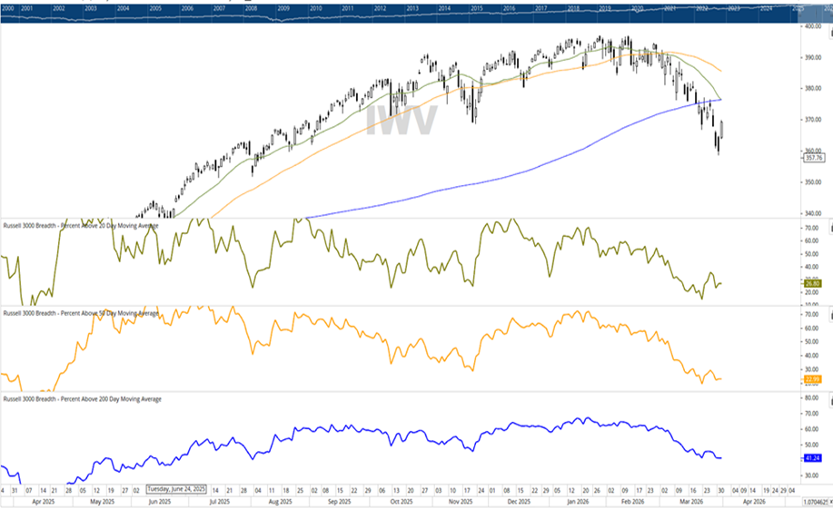This screenshot has height=509, width=833.
Task: Click the 1.0704625 value field at bottom right
Action: pyautogui.click(x=816, y=502)
